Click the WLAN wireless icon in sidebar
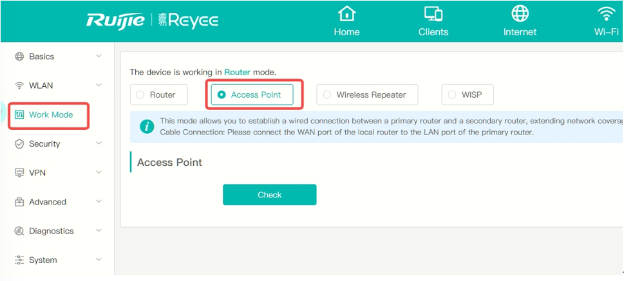The width and height of the screenshot is (624, 281). click(19, 86)
